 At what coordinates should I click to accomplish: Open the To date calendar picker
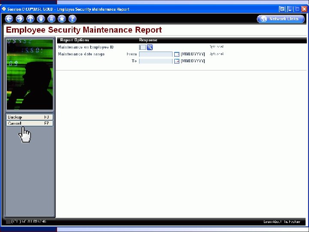click(x=177, y=61)
